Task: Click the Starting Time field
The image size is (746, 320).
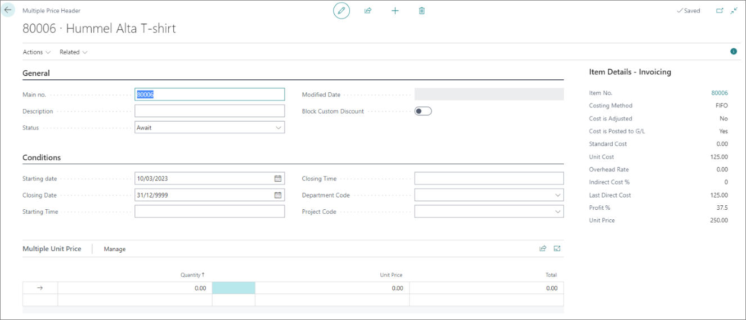Action: (210, 212)
